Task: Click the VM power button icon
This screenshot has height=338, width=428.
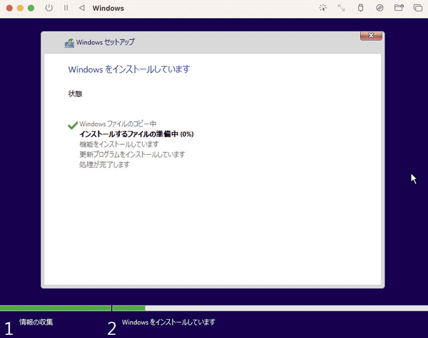Action: 49,8
